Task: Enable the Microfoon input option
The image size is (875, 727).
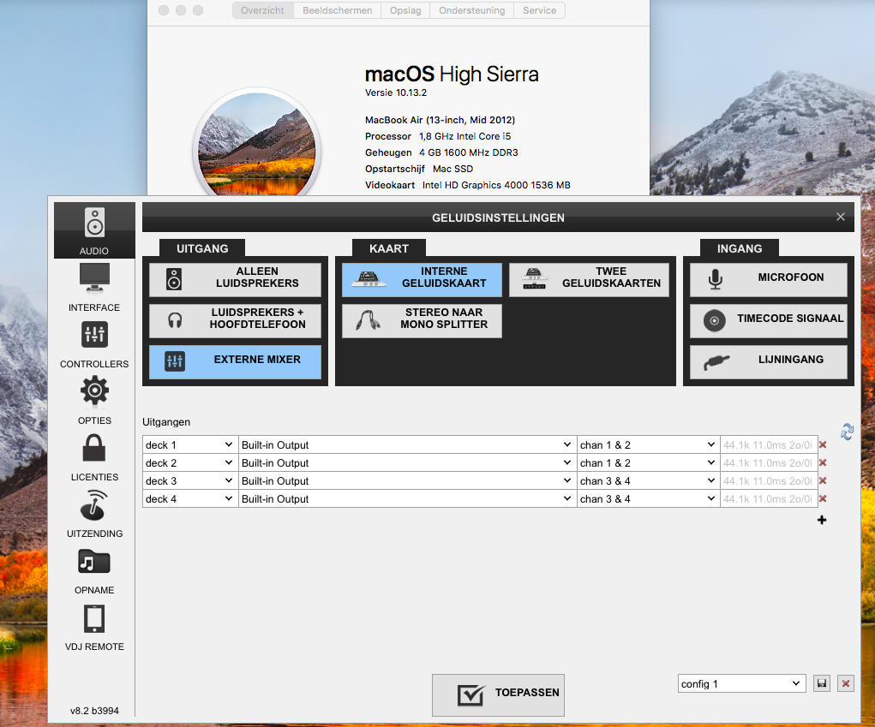Action: [769, 280]
